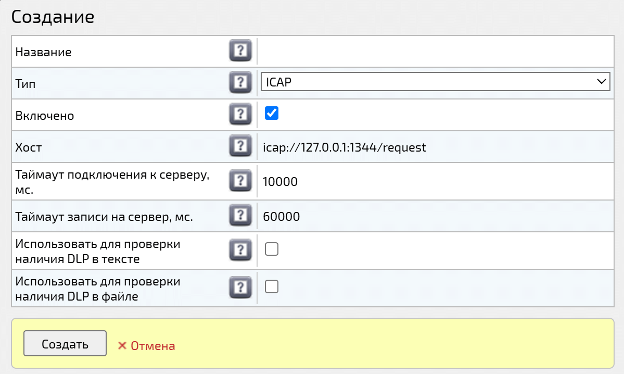The height and width of the screenshot is (374, 624).
Task: Open the Тип dropdown showing ICAP
Action: click(435, 82)
